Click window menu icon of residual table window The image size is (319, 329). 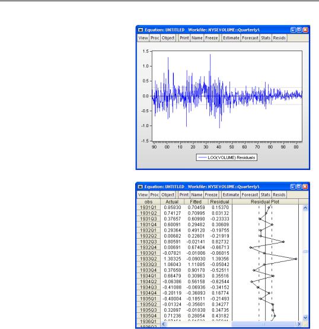click(x=140, y=186)
